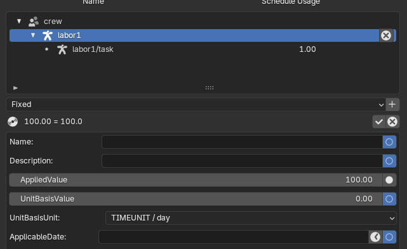
Task: Toggle the Name attribute null circle
Action: 389,142
